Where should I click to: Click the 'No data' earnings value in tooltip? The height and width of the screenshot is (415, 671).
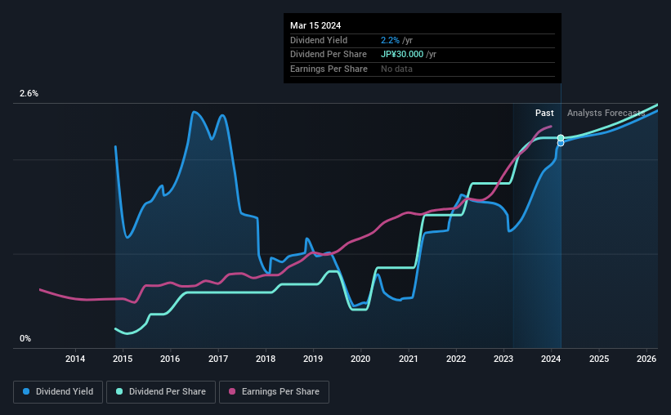point(396,69)
